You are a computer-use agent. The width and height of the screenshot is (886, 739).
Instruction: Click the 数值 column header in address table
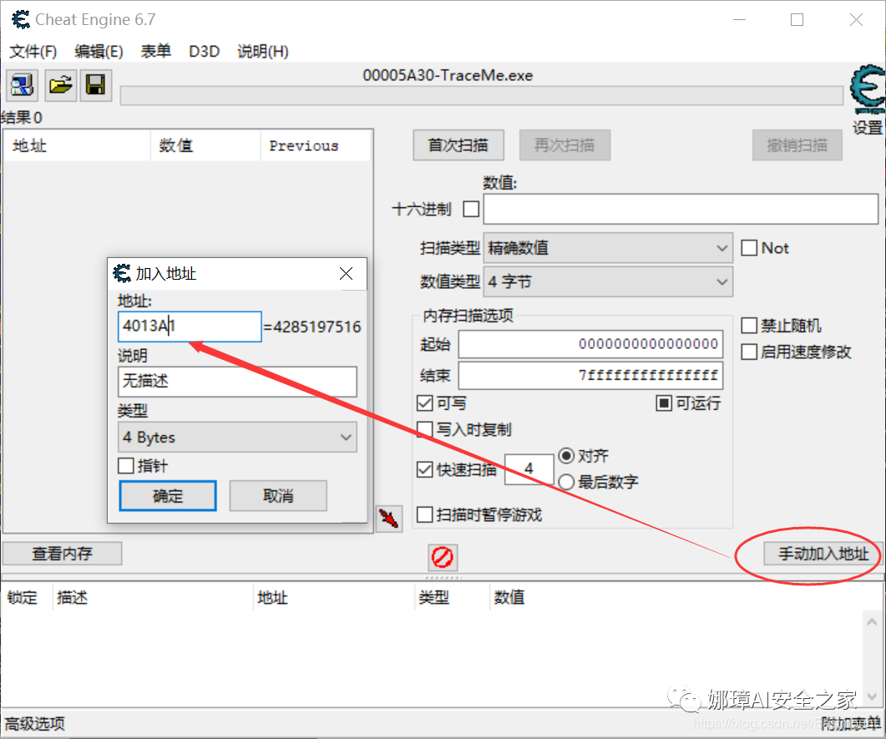click(x=509, y=597)
